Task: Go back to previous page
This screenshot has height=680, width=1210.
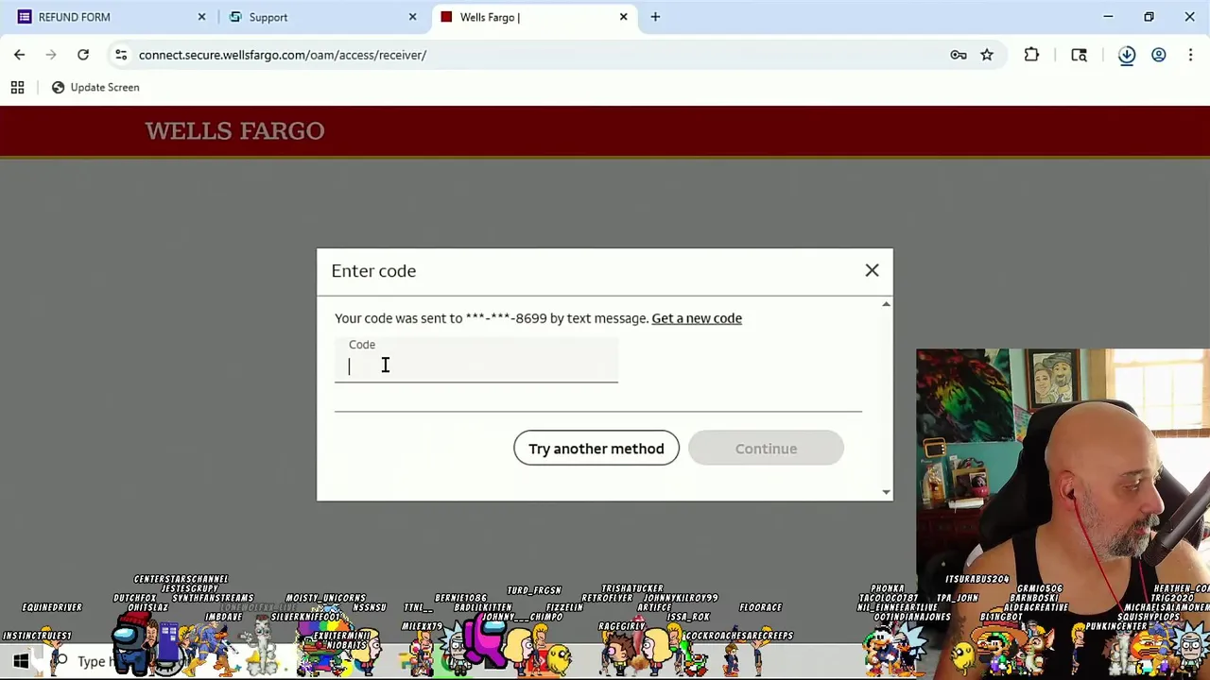Action: (x=20, y=55)
